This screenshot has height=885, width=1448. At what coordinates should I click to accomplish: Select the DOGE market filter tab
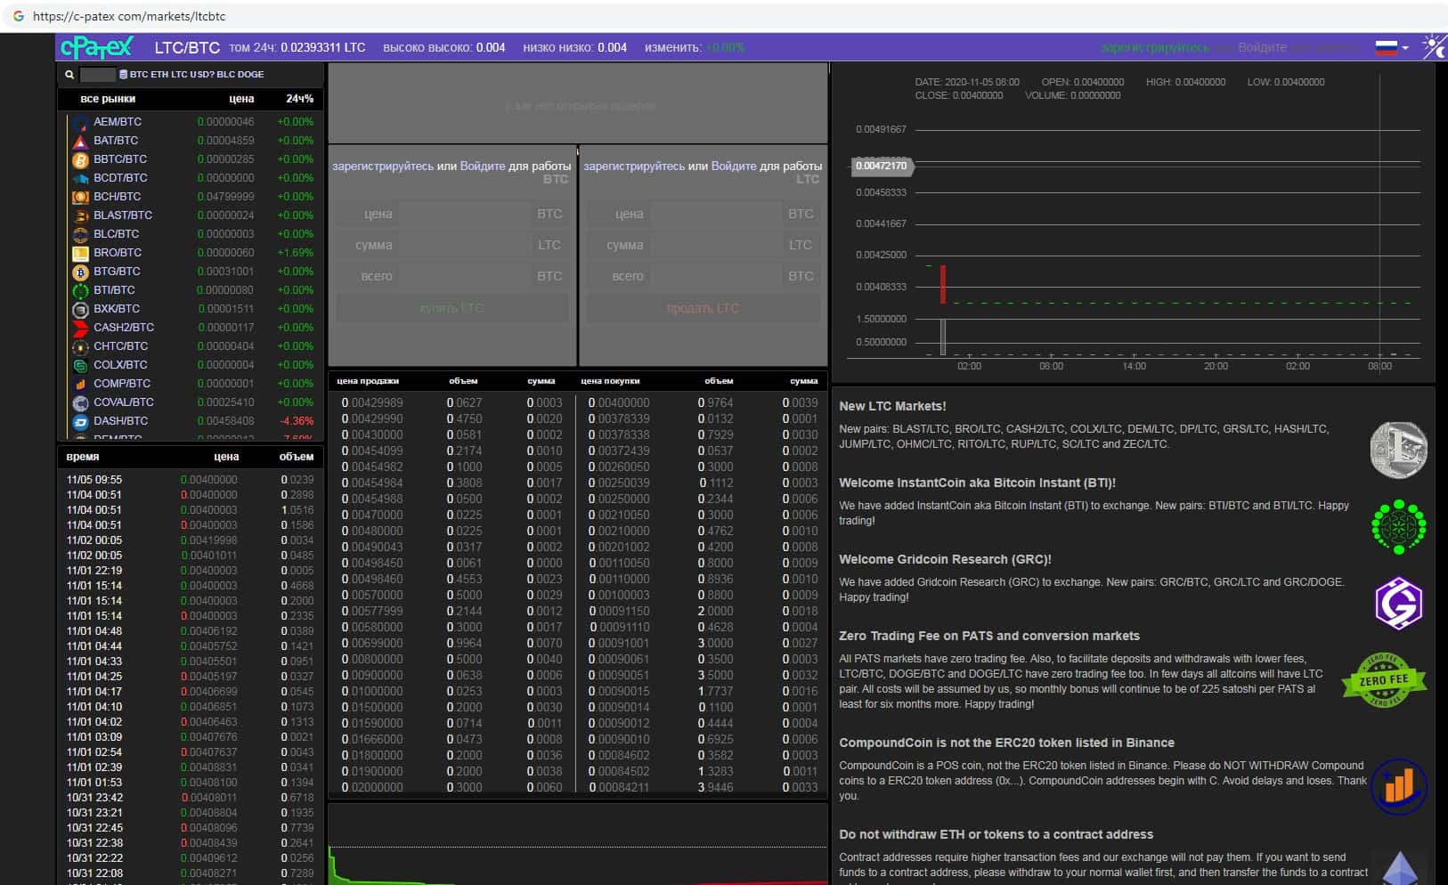pos(251,75)
